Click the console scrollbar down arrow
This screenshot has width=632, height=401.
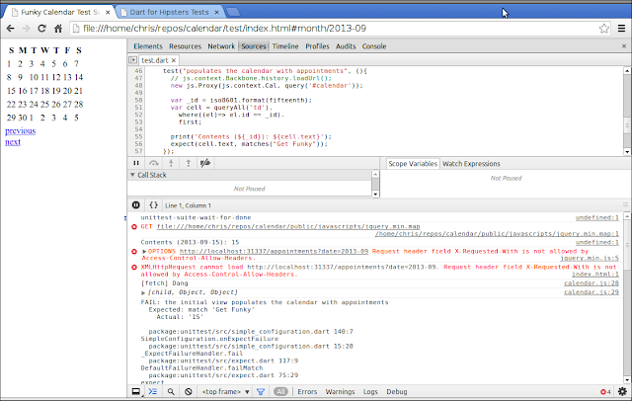(x=627, y=380)
